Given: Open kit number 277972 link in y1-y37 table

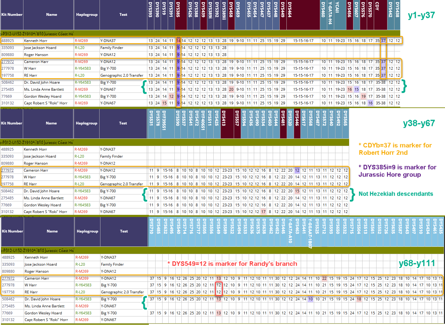Looking at the screenshot, I should coord(8,62).
